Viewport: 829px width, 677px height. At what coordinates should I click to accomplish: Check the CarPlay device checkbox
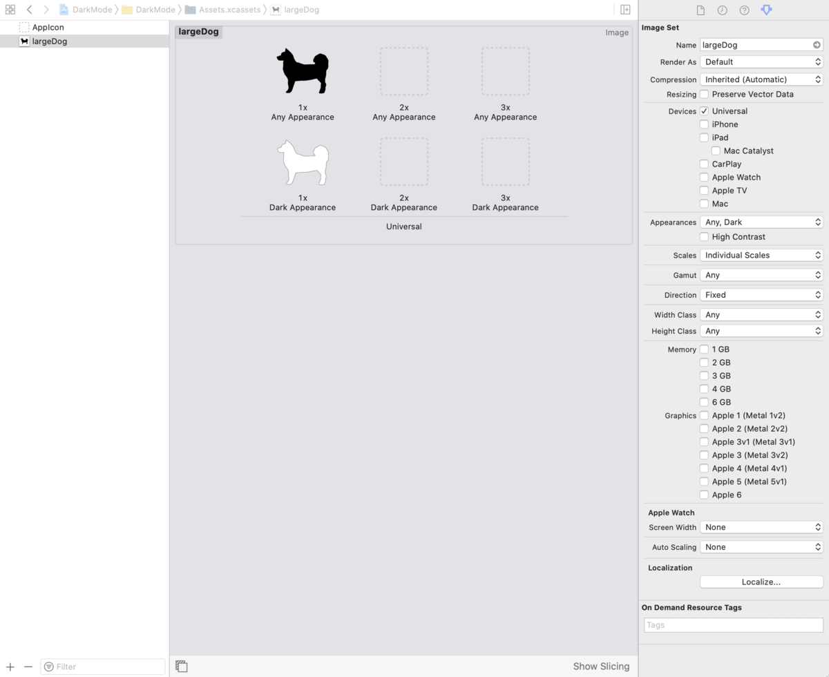(x=704, y=164)
